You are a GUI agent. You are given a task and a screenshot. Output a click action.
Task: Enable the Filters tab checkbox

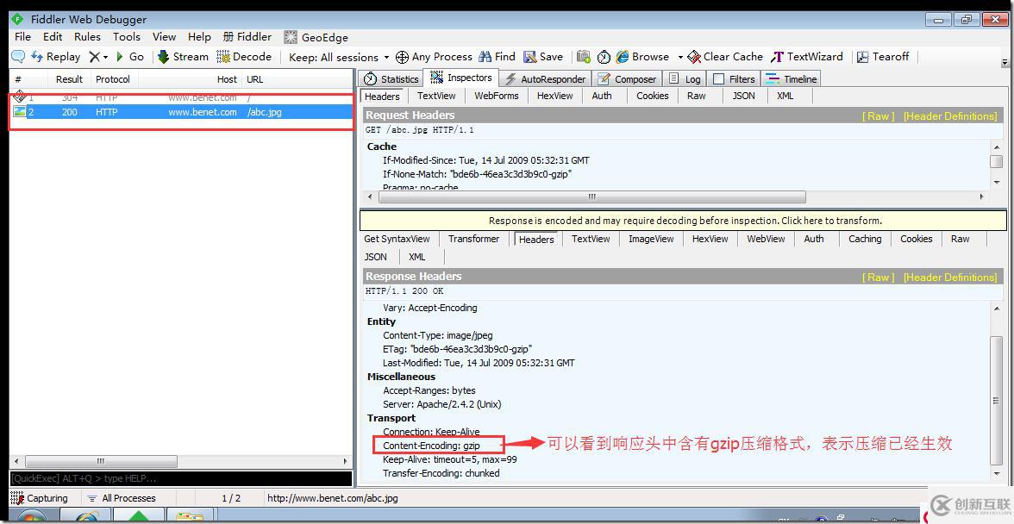[x=718, y=79]
